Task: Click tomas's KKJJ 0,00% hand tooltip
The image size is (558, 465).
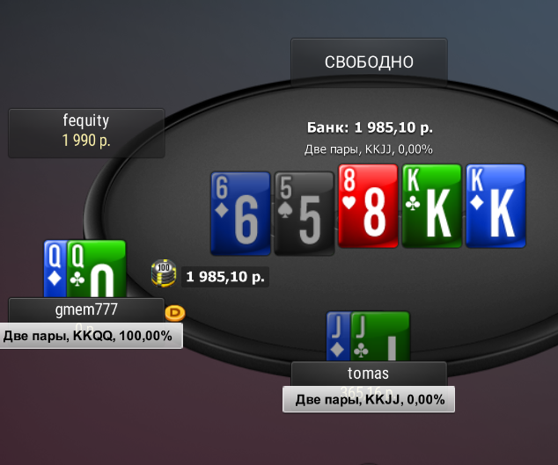Action: pos(369,399)
